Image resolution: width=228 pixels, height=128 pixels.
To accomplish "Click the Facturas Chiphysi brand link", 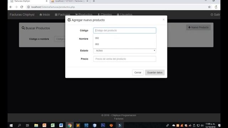I will 22,15.
